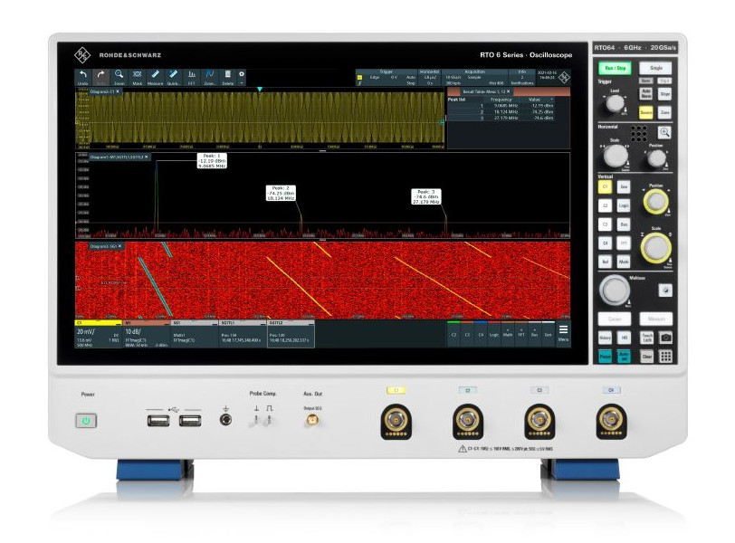
Task: Open the Trigger settings label
Action: (387, 71)
